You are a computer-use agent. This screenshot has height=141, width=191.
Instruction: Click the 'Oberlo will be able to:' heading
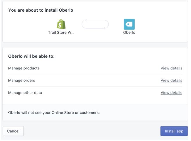coord(31,56)
